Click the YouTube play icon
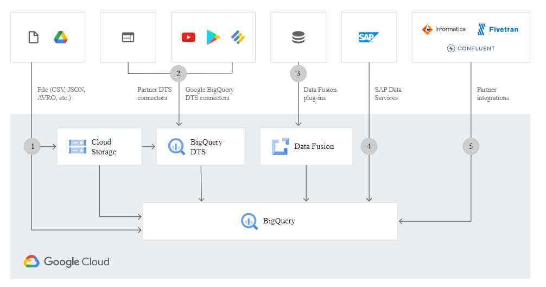 [x=188, y=38]
